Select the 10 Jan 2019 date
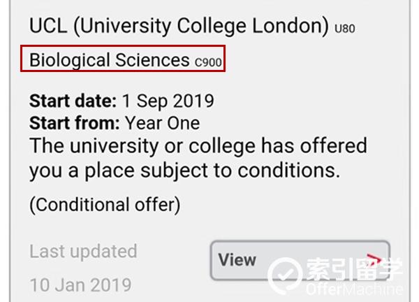This screenshot has width=419, height=302. 80,285
